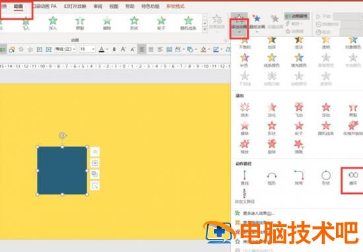Select the 擦除 (Wipe) entrance animation in ribbon gallery

[x=107, y=23]
